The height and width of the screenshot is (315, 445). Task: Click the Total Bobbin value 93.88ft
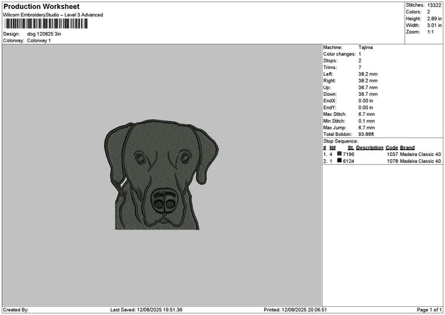click(x=366, y=134)
